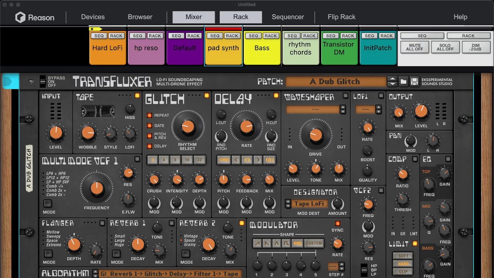Screen dimensions: 494x278
Task: Change the modulator STEP # display
Action: 333,266
